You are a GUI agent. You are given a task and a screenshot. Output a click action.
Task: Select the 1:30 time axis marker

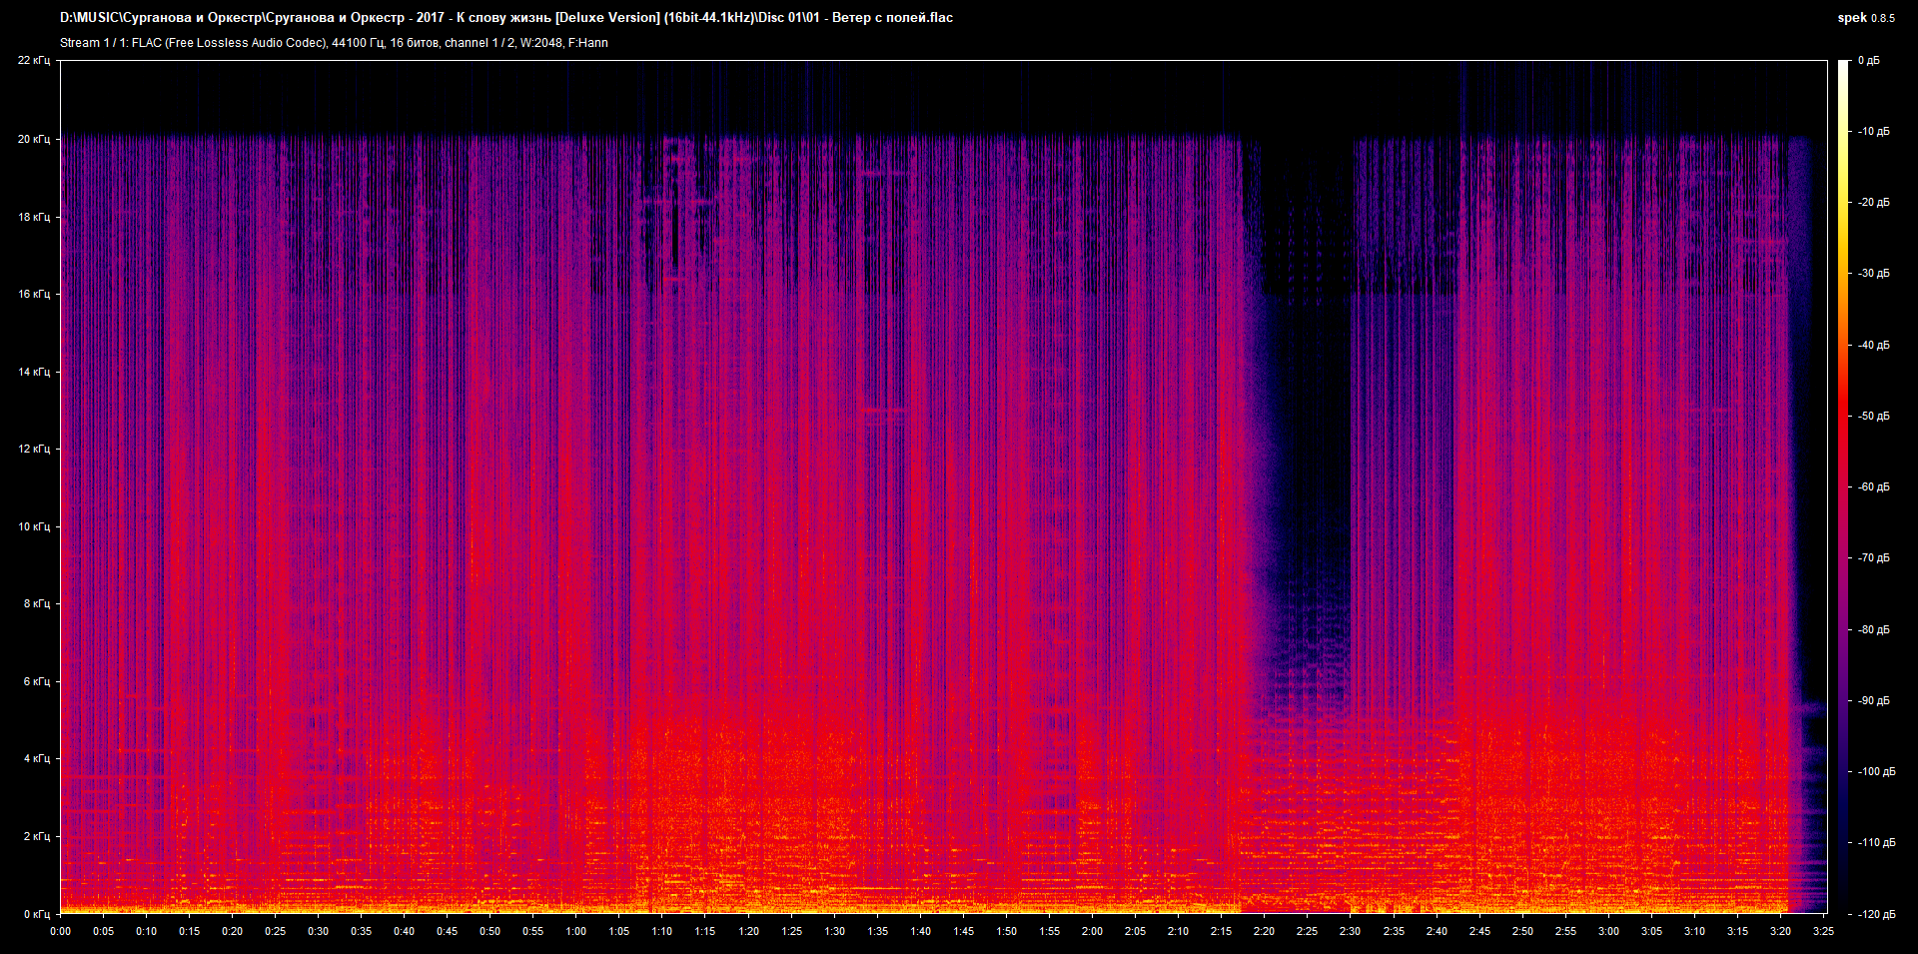pyautogui.click(x=834, y=931)
